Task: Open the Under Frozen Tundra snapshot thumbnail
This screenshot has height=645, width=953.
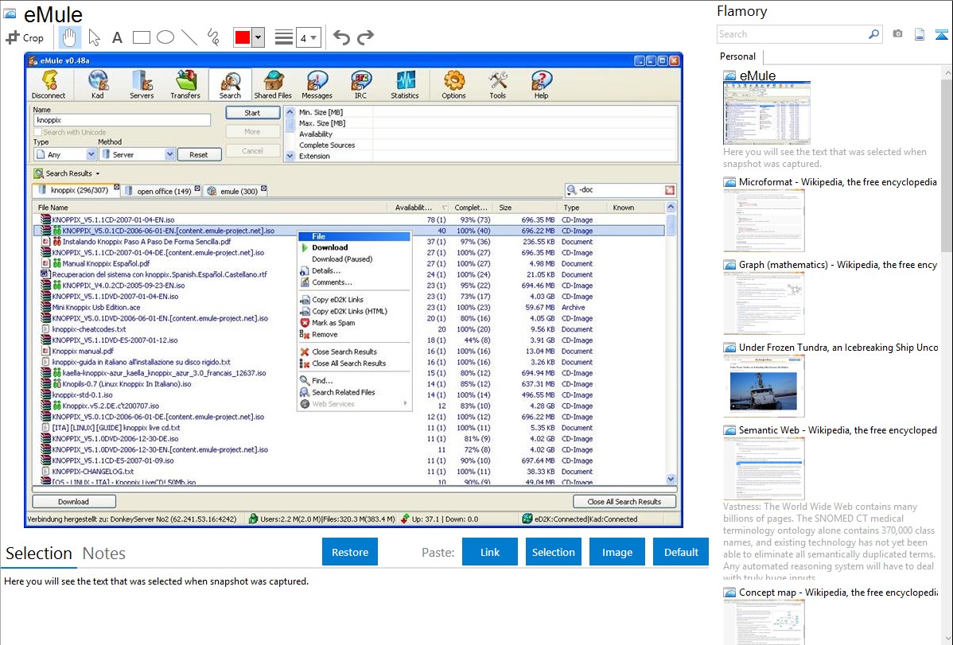Action: tap(764, 387)
